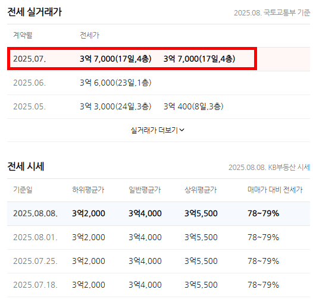The image size is (313, 299).
Task: Click 3억5,500 in the 2025.08.08. row
Action: click(201, 213)
